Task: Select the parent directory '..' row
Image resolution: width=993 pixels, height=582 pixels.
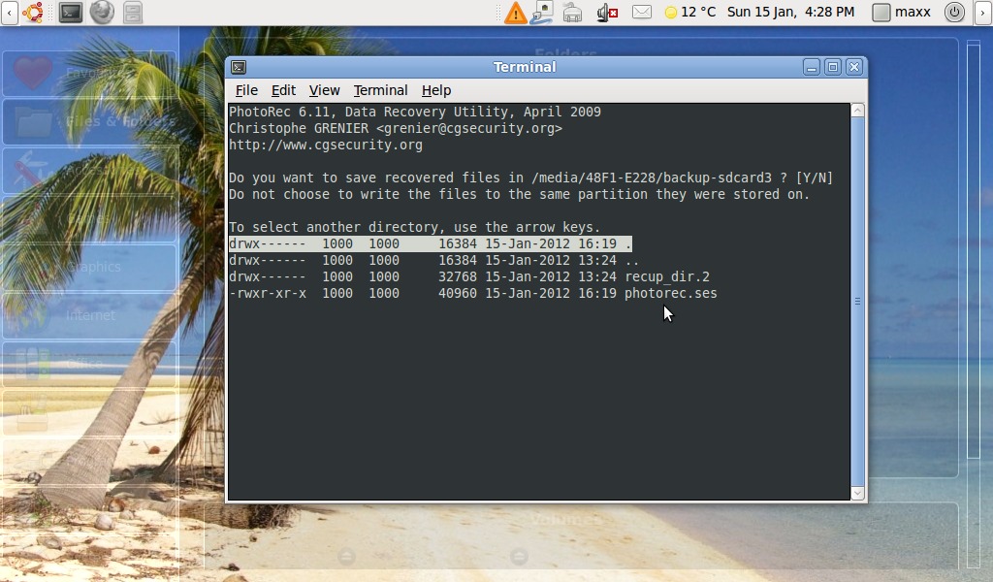Action: pyautogui.click(x=433, y=260)
